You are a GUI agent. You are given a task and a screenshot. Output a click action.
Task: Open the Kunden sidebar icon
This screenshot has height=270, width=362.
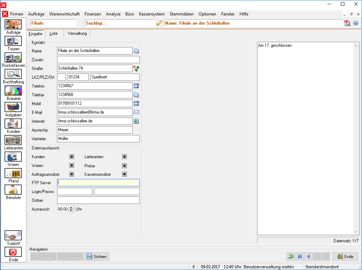tap(13, 124)
